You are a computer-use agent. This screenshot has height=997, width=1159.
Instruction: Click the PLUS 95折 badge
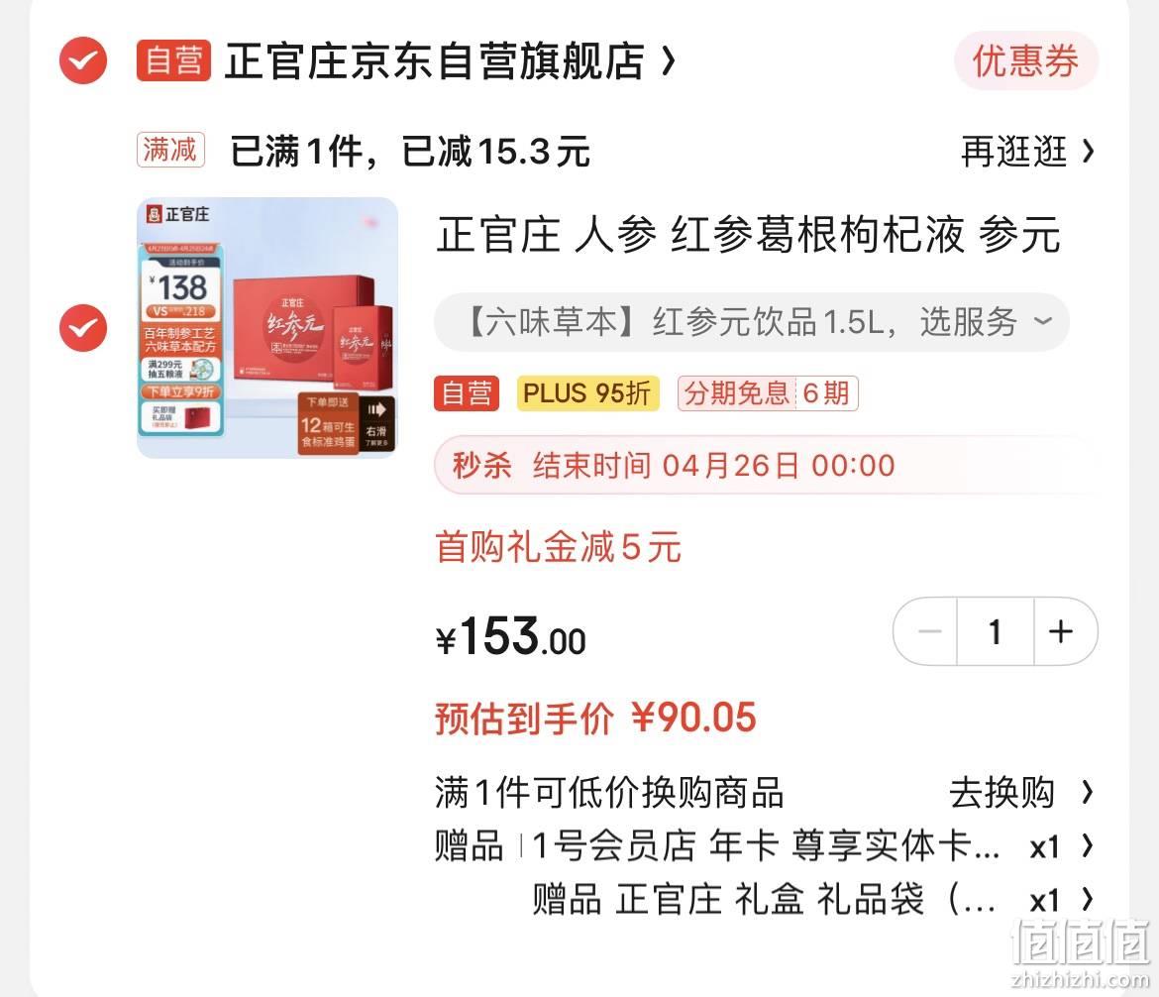587,393
